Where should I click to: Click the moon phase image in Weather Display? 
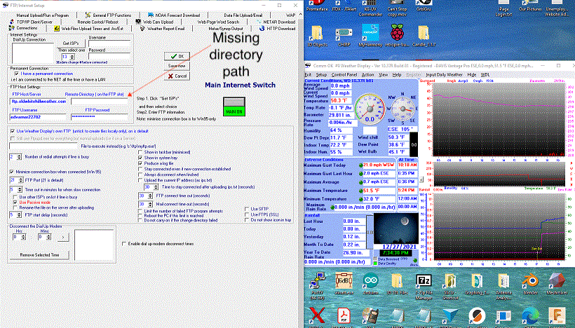(x=395, y=228)
